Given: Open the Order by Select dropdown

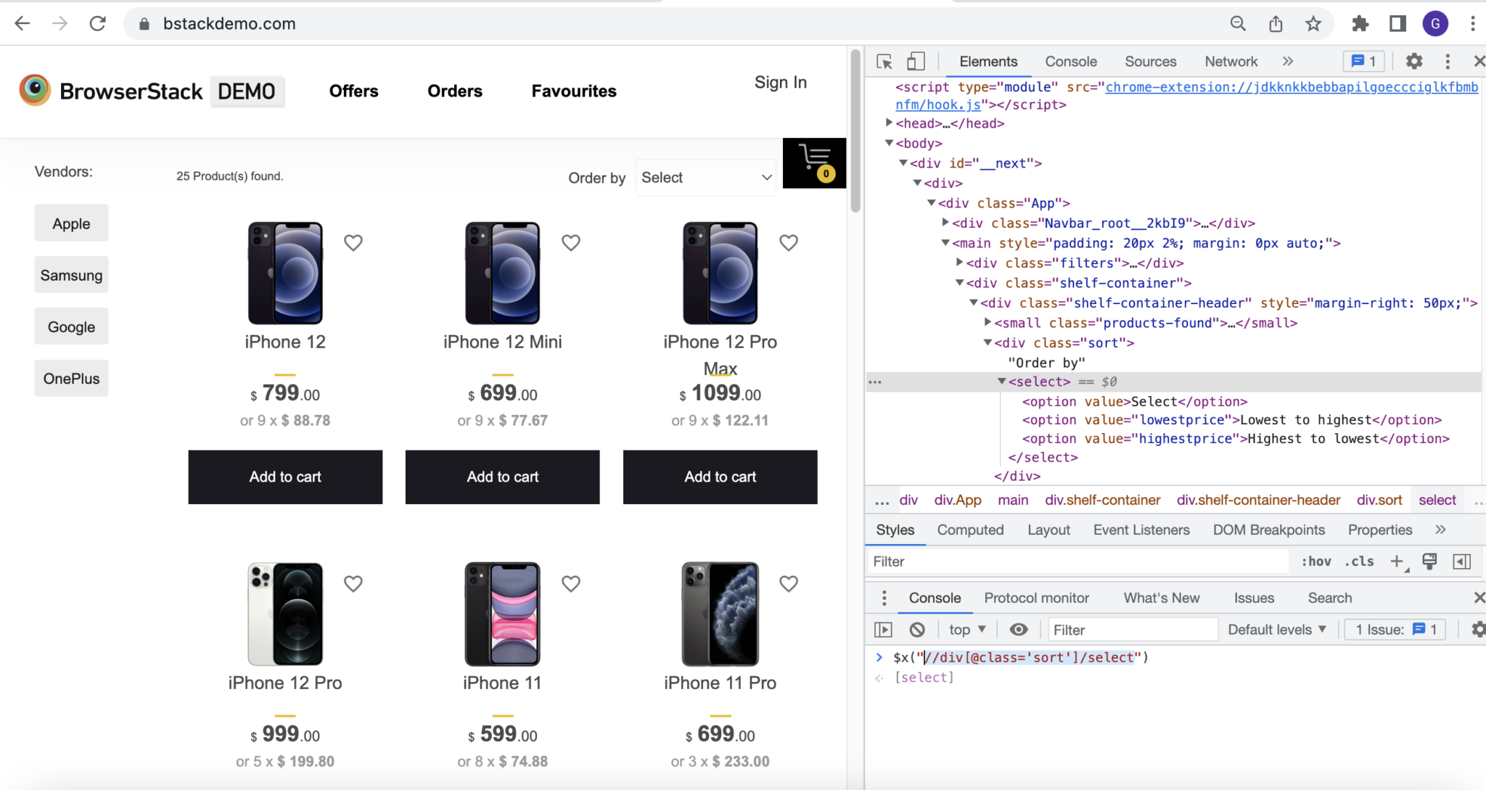Looking at the screenshot, I should pyautogui.click(x=705, y=178).
